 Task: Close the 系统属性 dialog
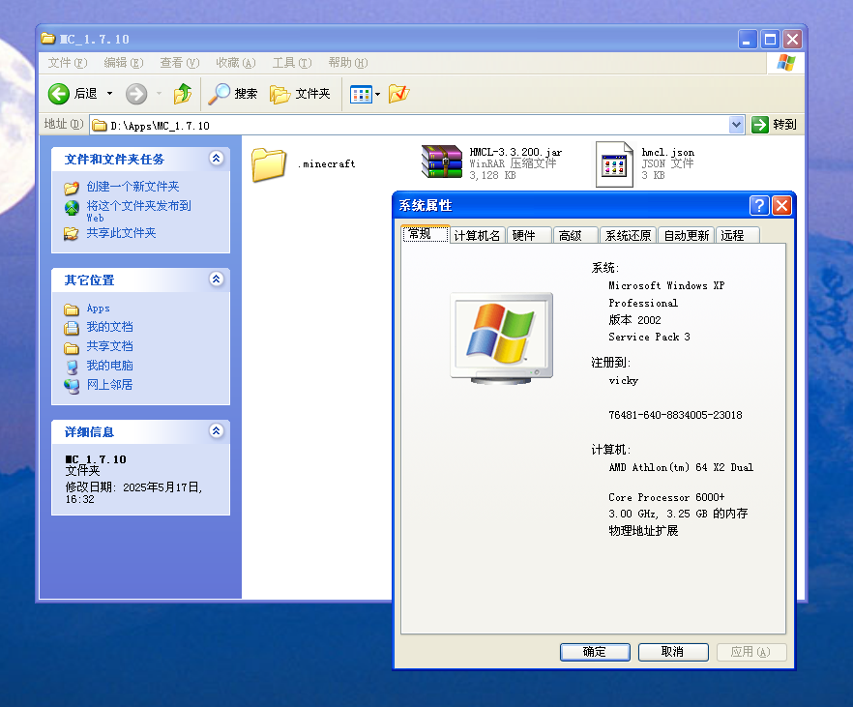tap(781, 206)
